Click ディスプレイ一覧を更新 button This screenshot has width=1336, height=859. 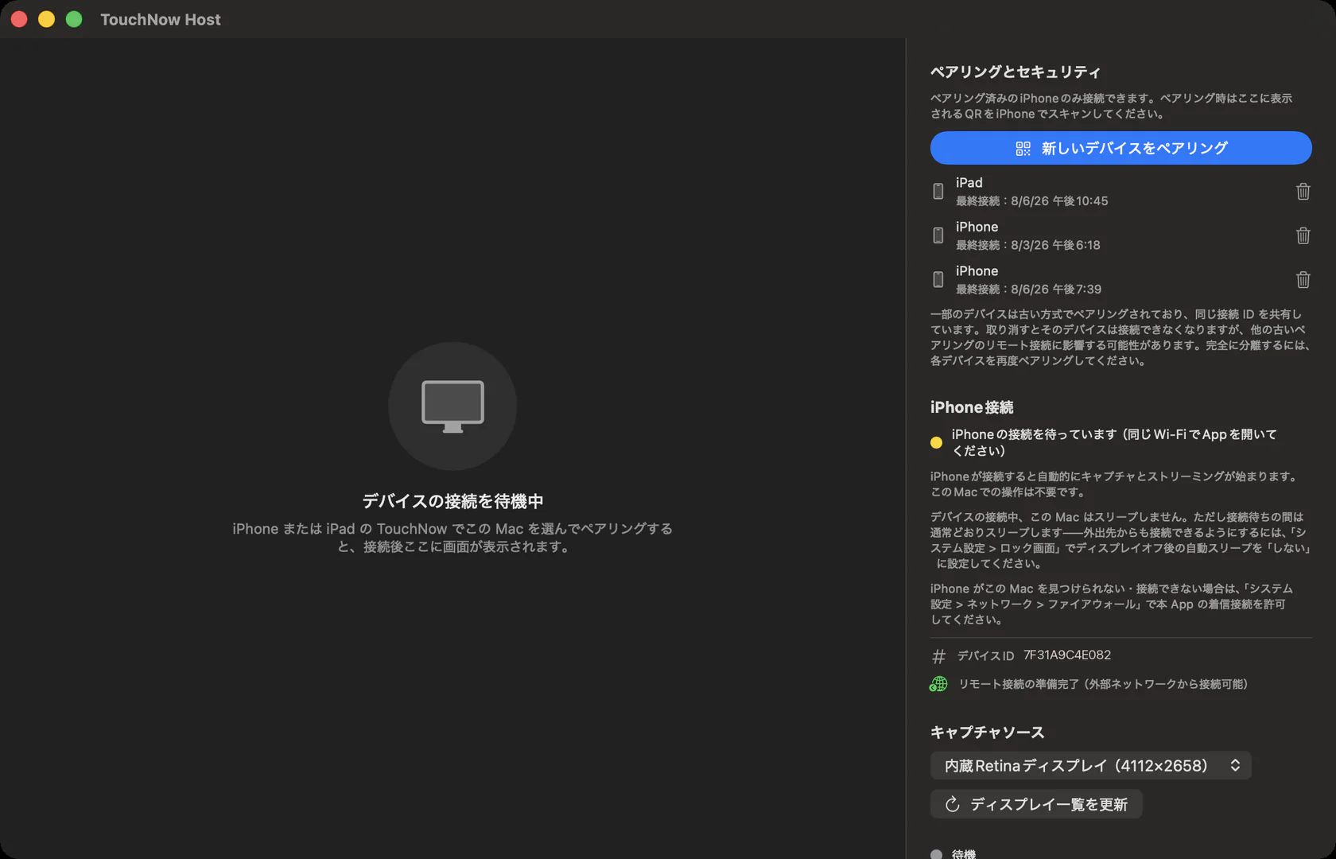pyautogui.click(x=1036, y=804)
